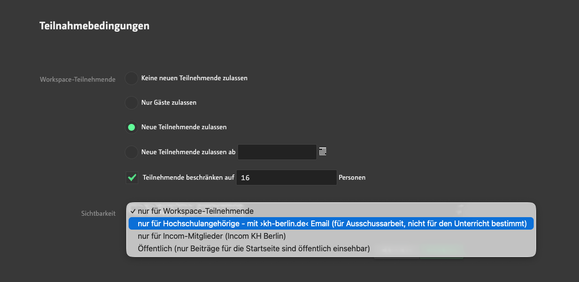Viewport: 579px width, 282px height.
Task: Click the participant limit field showing 16
Action: (287, 177)
